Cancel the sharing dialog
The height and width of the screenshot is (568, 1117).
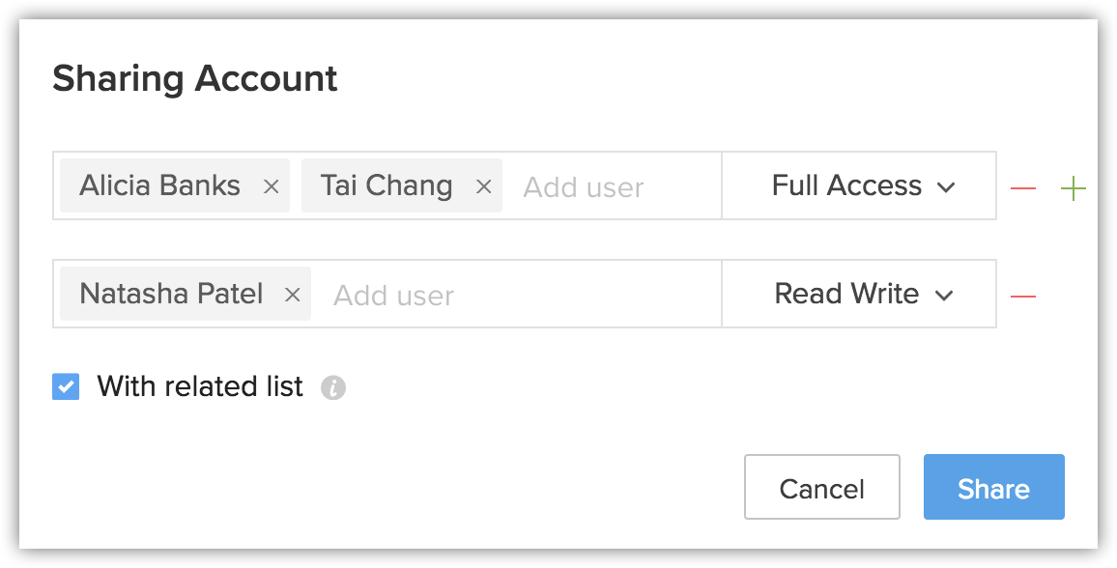pos(822,488)
